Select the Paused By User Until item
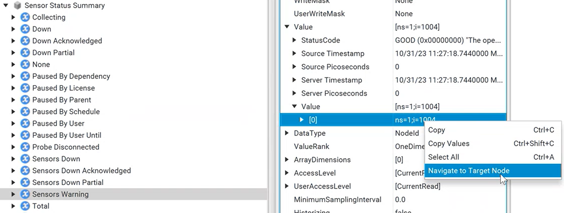The image size is (564, 213). click(x=67, y=135)
